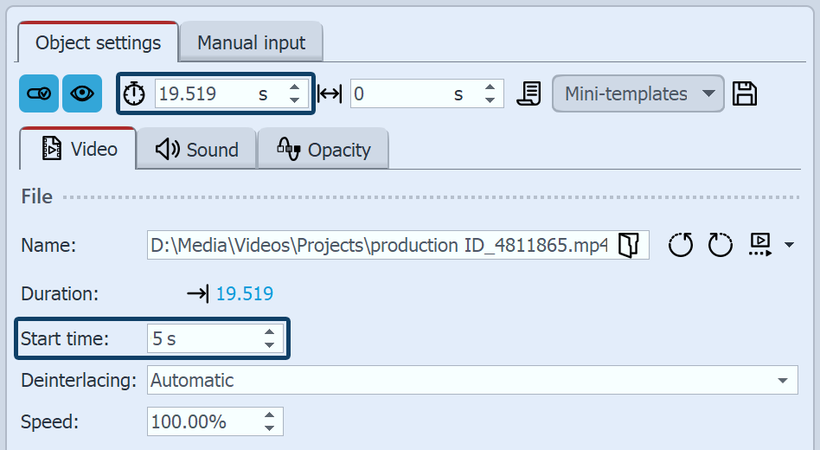The image size is (820, 450).
Task: Click the Speed label
Action: pyautogui.click(x=49, y=421)
